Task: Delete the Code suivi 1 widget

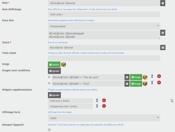Action: click(104, 101)
